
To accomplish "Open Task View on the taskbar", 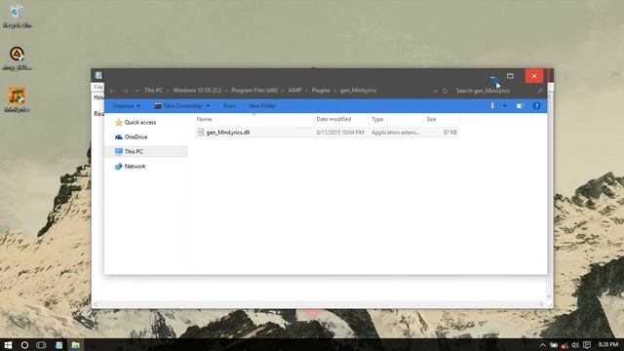I will pos(41,345).
